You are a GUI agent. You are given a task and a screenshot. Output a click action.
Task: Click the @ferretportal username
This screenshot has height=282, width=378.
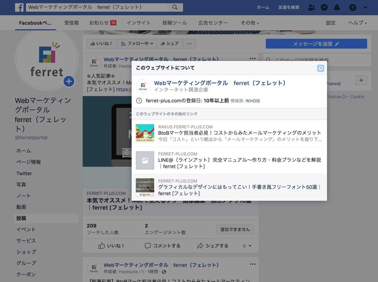tap(31, 138)
